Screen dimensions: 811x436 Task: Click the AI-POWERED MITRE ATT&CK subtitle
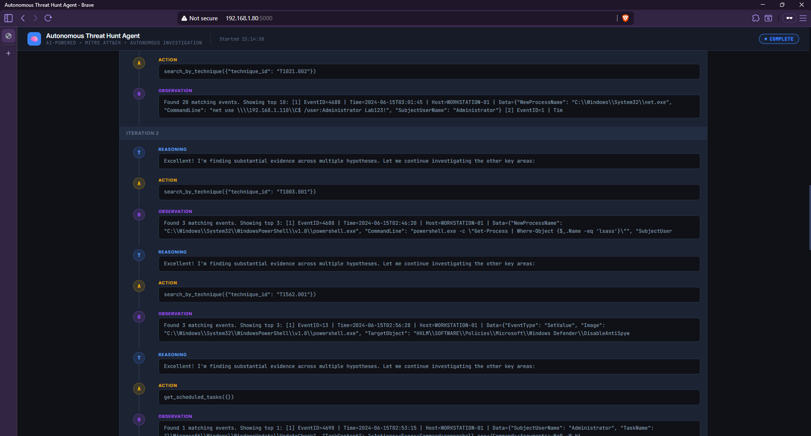click(x=124, y=43)
